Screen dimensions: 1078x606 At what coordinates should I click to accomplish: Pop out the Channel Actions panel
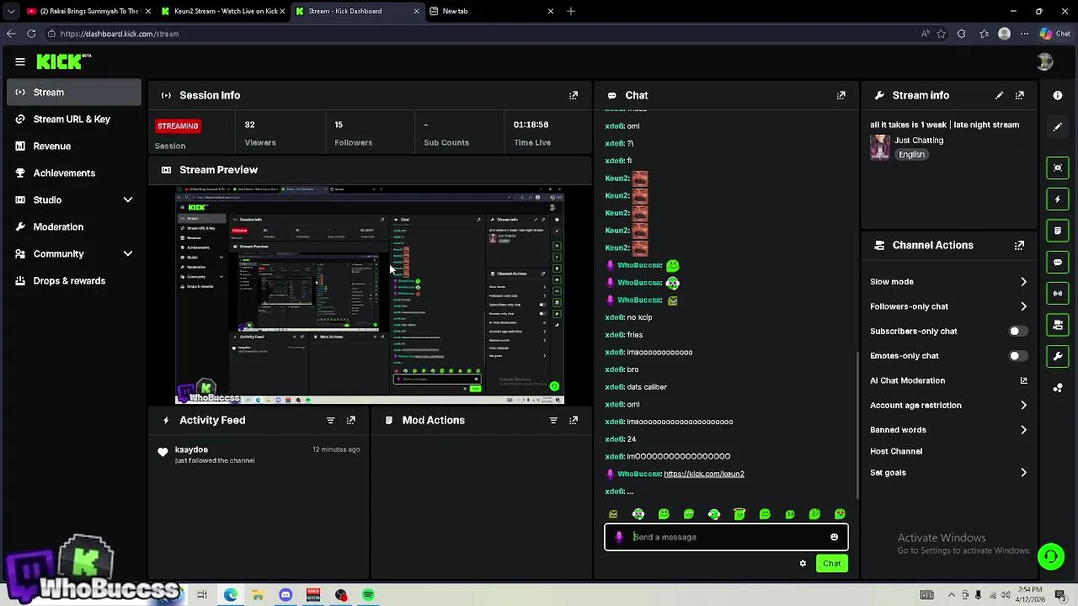1020,246
